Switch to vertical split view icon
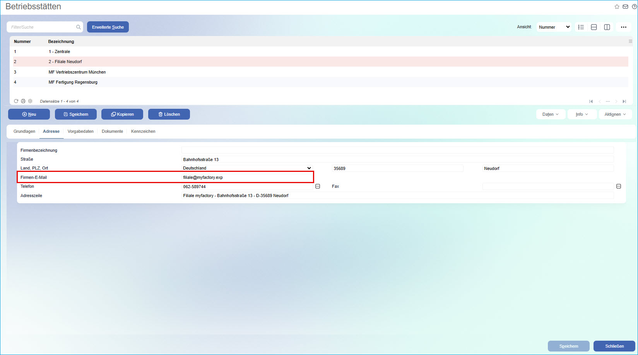Screen dimensions: 638x355 click(x=607, y=27)
